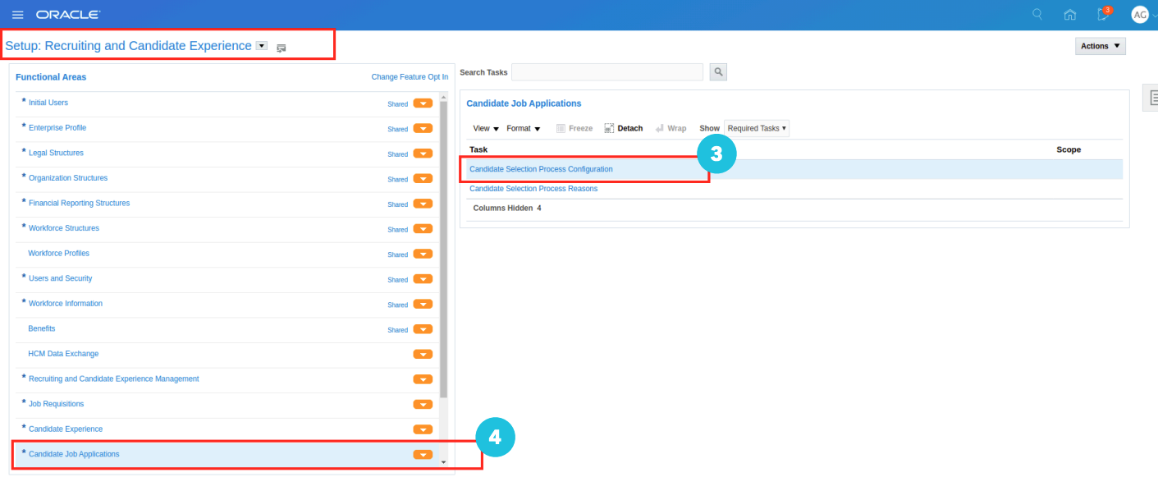Open the Candidate Job Applications row action dropdown
The width and height of the screenshot is (1158, 477).
[423, 455]
